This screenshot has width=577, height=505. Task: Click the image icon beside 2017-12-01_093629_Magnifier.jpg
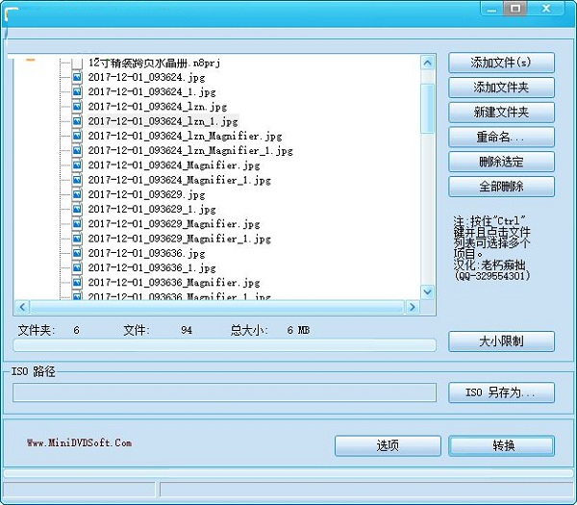point(77,223)
